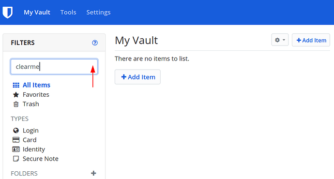Screen dimensions: 334x179
Task: Click Add Item button in header
Action: point(311,40)
